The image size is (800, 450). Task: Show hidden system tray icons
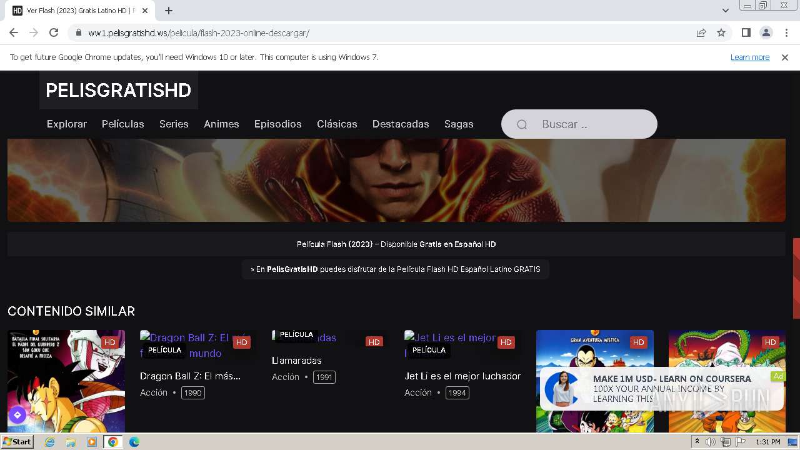[697, 442]
